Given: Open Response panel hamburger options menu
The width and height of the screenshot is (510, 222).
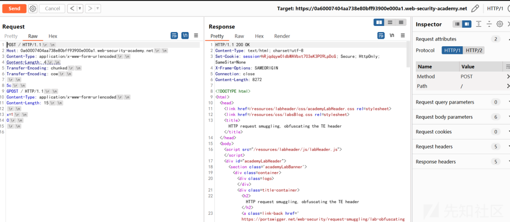Looking at the screenshot, I should point(403,36).
